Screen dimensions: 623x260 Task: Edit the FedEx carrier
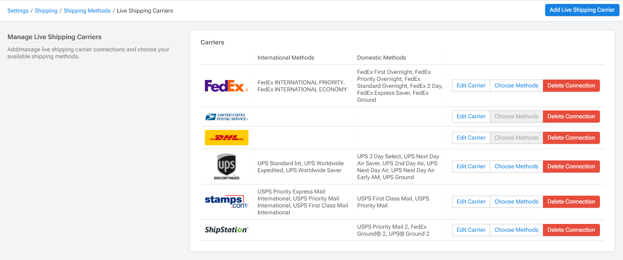pos(471,86)
